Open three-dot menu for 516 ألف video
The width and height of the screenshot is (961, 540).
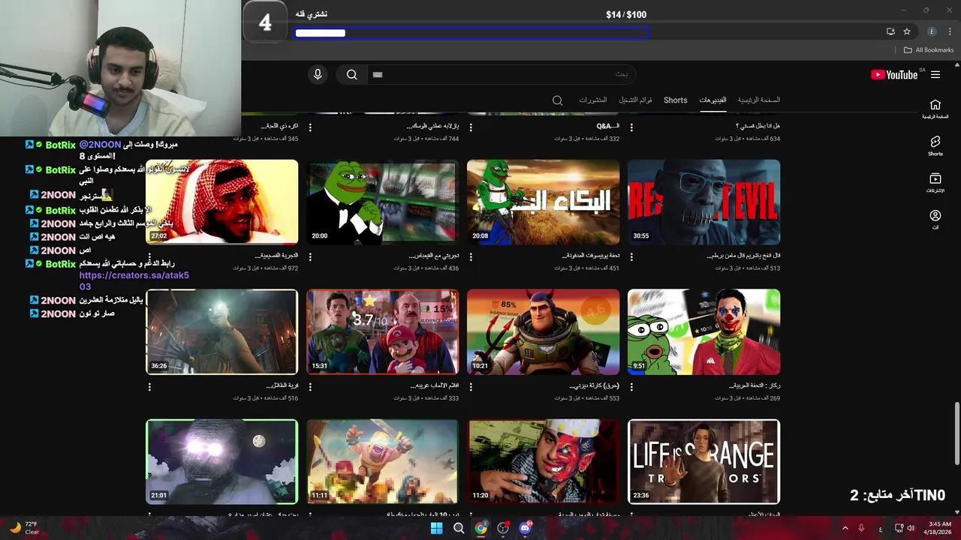pyautogui.click(x=149, y=387)
